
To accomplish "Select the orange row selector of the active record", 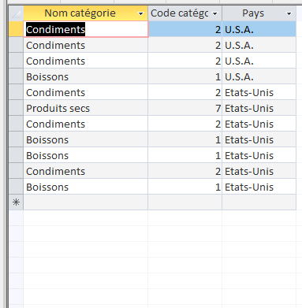I will click(16, 29).
